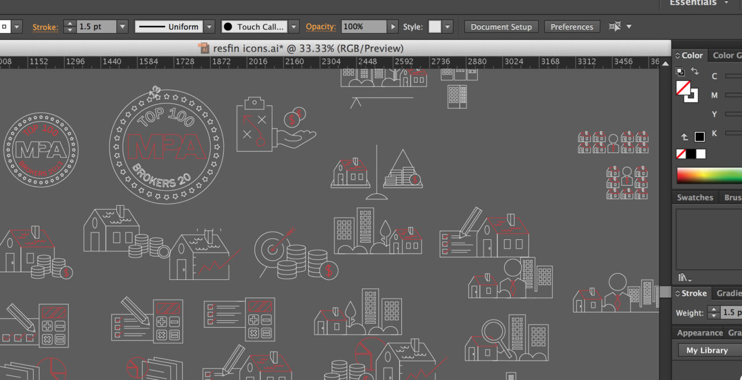Select the magnifying glass over buildings artwork

click(507, 338)
